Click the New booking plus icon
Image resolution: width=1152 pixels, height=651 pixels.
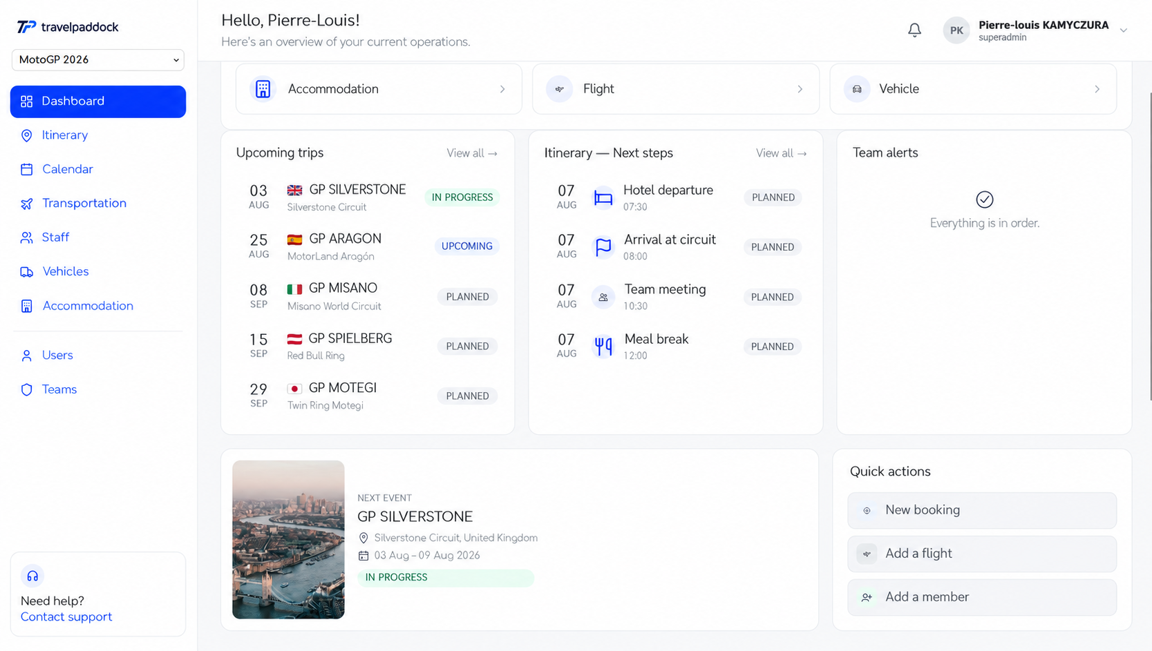tap(867, 511)
